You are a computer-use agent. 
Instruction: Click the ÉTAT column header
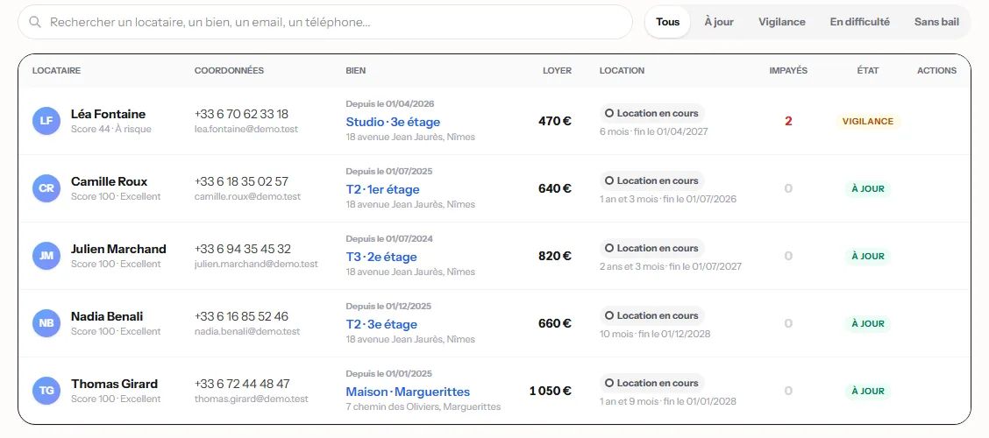click(868, 71)
